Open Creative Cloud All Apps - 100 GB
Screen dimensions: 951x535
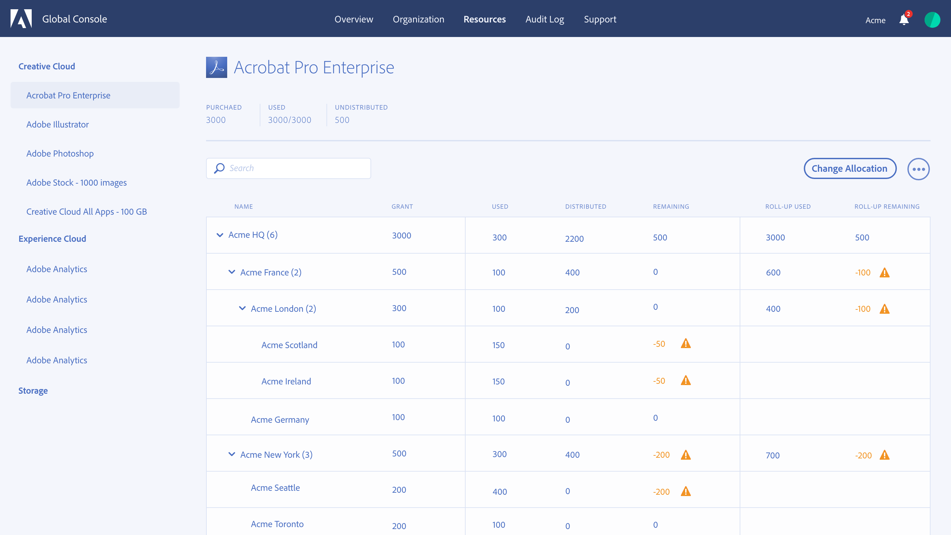point(87,212)
